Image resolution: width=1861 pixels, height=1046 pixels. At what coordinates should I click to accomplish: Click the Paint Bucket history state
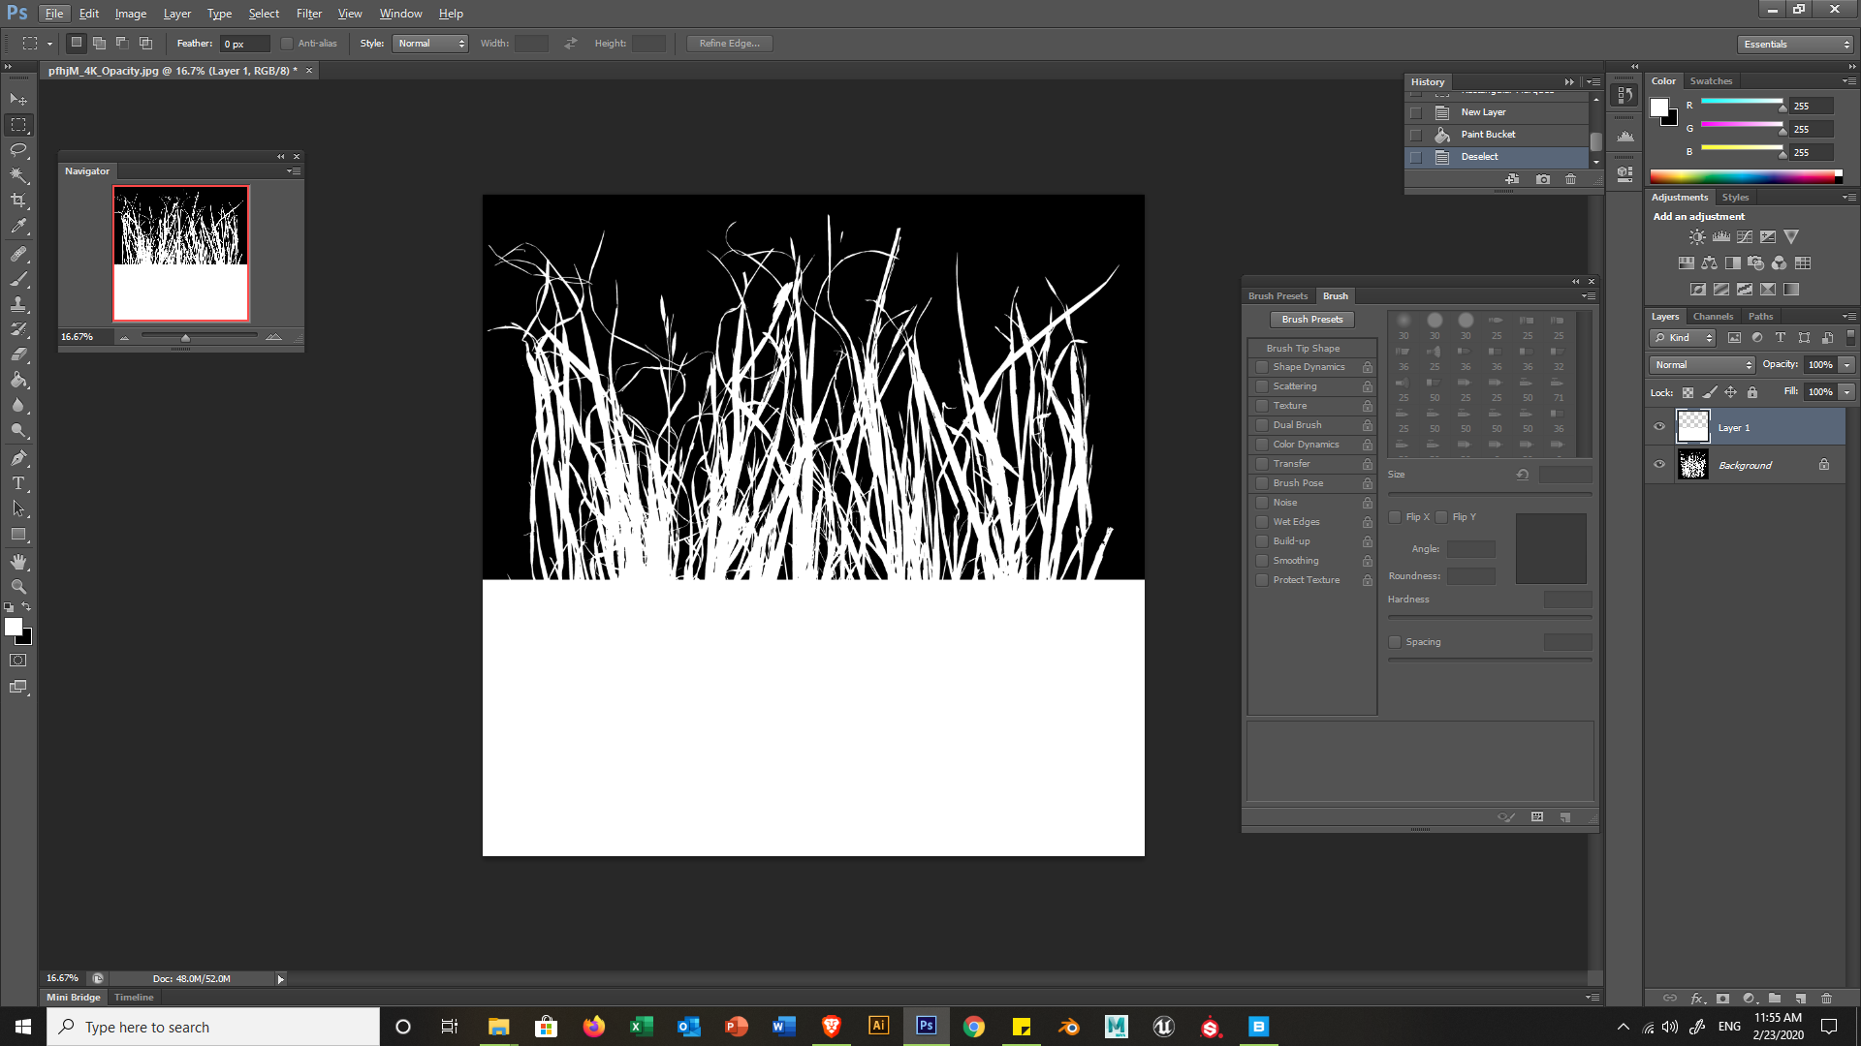click(x=1488, y=135)
